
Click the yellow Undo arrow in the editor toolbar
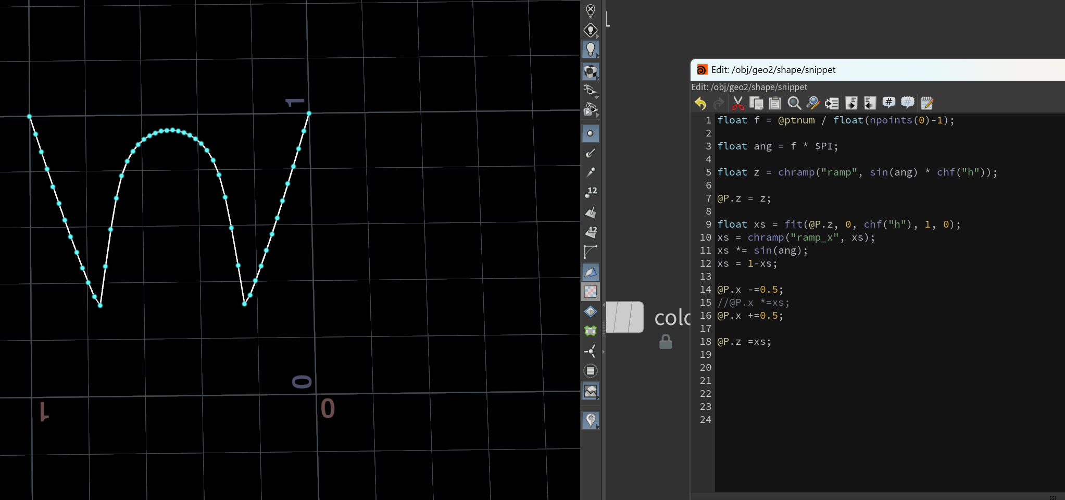[700, 103]
